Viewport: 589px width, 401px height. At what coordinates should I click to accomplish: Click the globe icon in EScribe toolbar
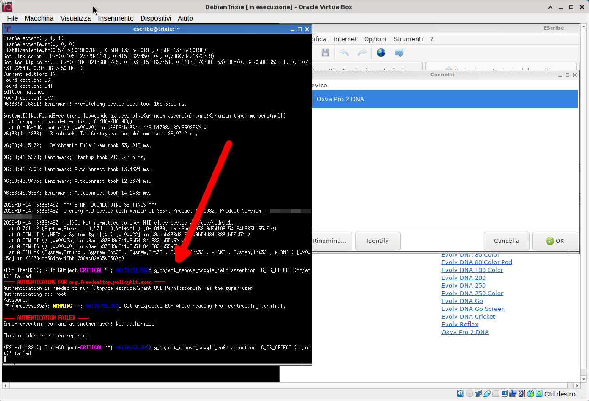[x=381, y=53]
